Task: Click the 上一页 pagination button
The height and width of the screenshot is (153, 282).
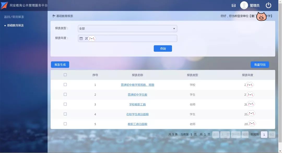Action: point(225,134)
